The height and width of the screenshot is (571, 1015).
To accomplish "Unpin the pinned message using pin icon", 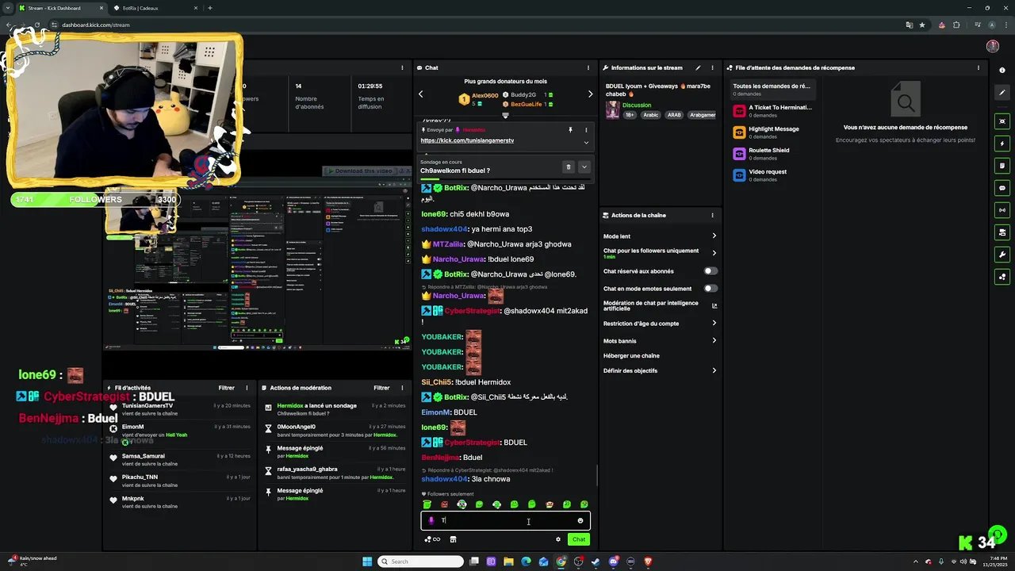I will pos(570,130).
